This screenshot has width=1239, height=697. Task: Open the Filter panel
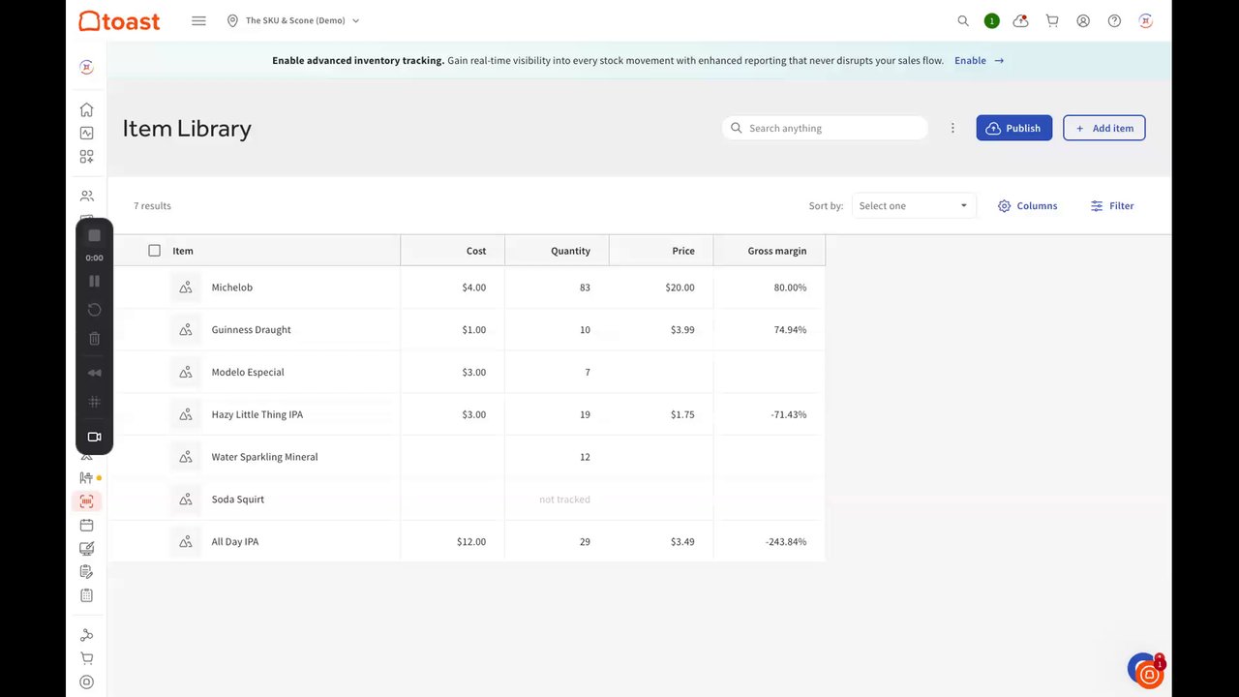(x=1112, y=205)
